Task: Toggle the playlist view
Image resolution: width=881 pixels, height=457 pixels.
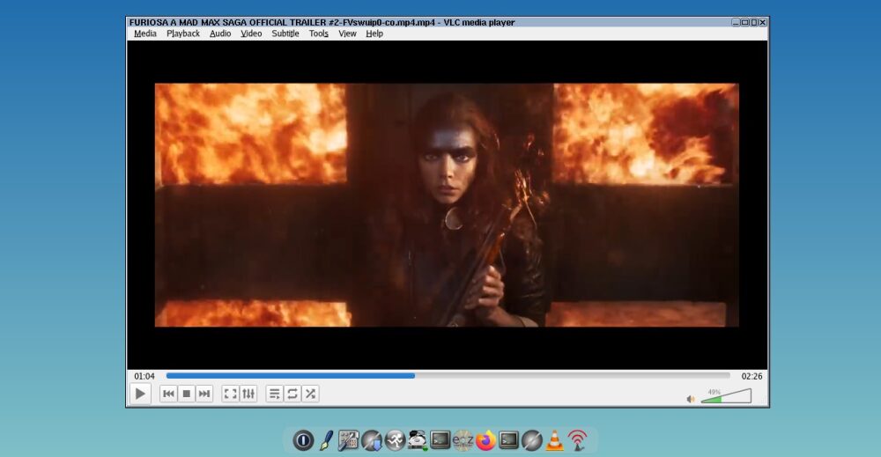Action: tap(274, 394)
